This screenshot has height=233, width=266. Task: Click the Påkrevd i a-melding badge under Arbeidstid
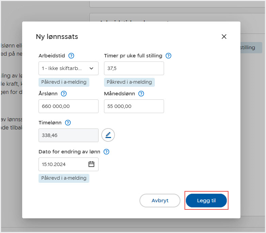tap(64, 82)
